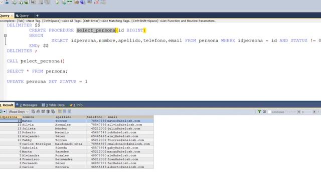The image size is (321, 180).
Task: Select the 65465465 telefono cell
Action: coord(97,136)
